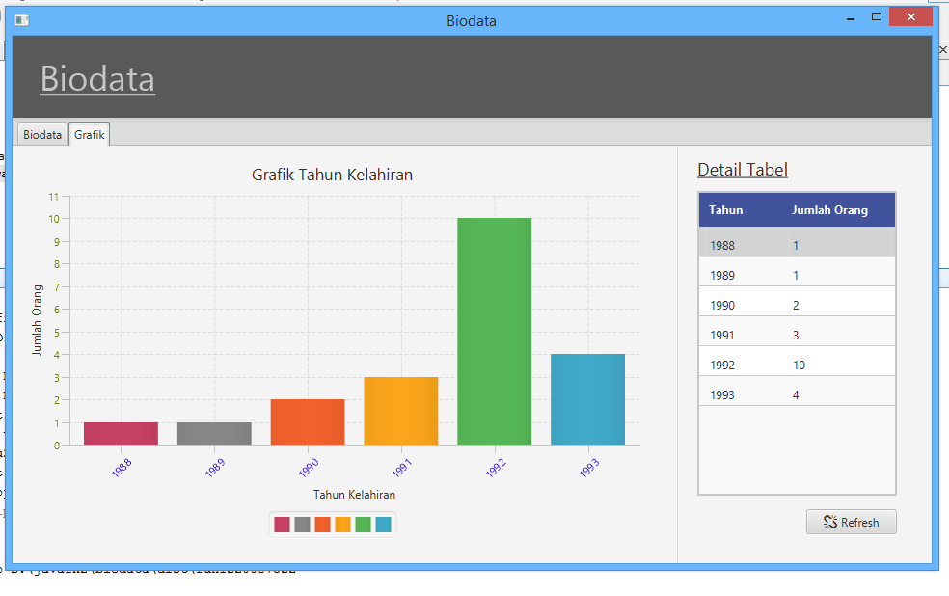Image resolution: width=949 pixels, height=596 pixels.
Task: Click the Detail Tabel heading
Action: click(x=743, y=170)
